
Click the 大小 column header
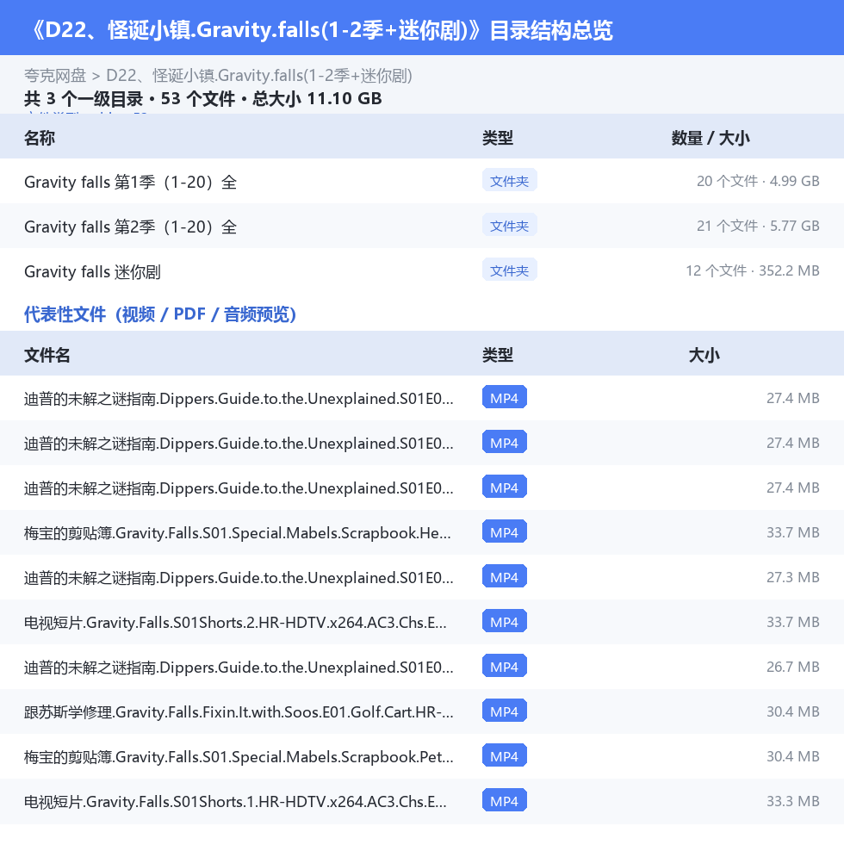click(x=704, y=355)
